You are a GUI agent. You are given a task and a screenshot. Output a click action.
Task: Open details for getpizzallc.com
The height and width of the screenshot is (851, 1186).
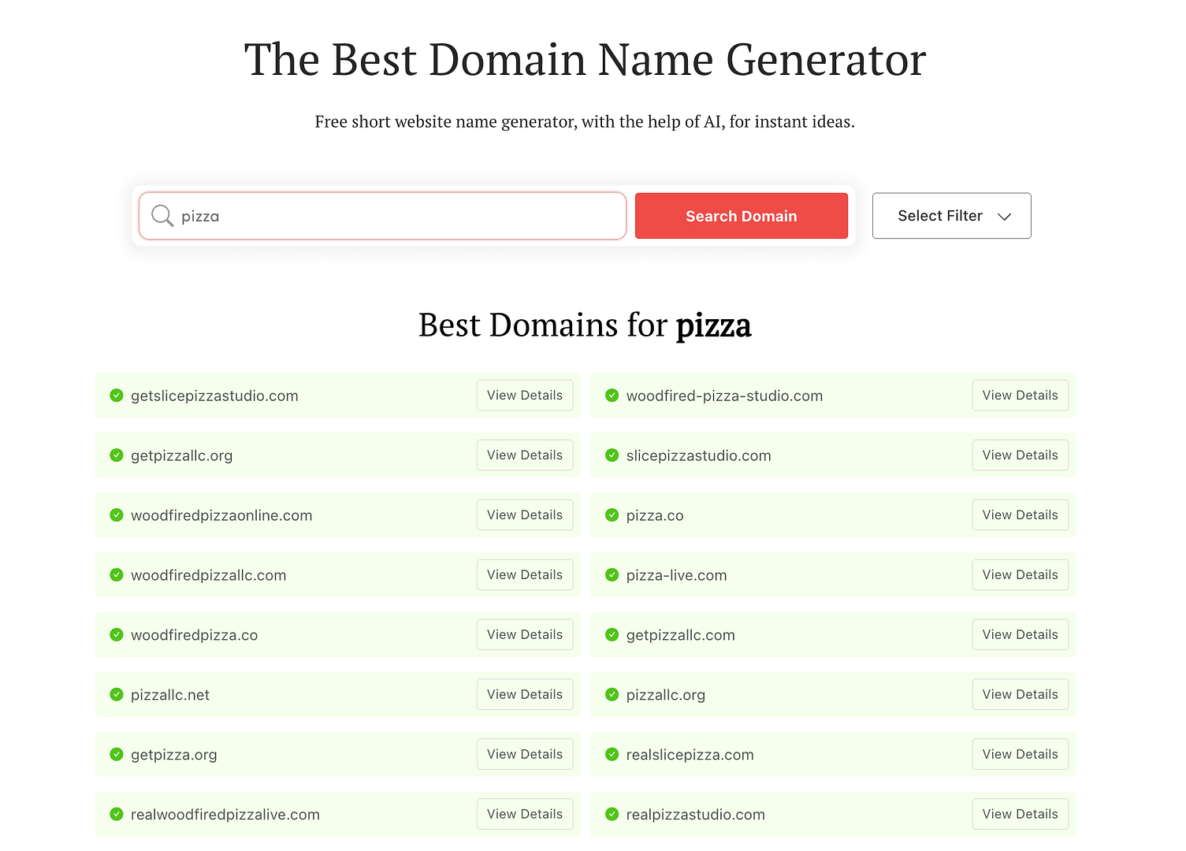[1020, 634]
